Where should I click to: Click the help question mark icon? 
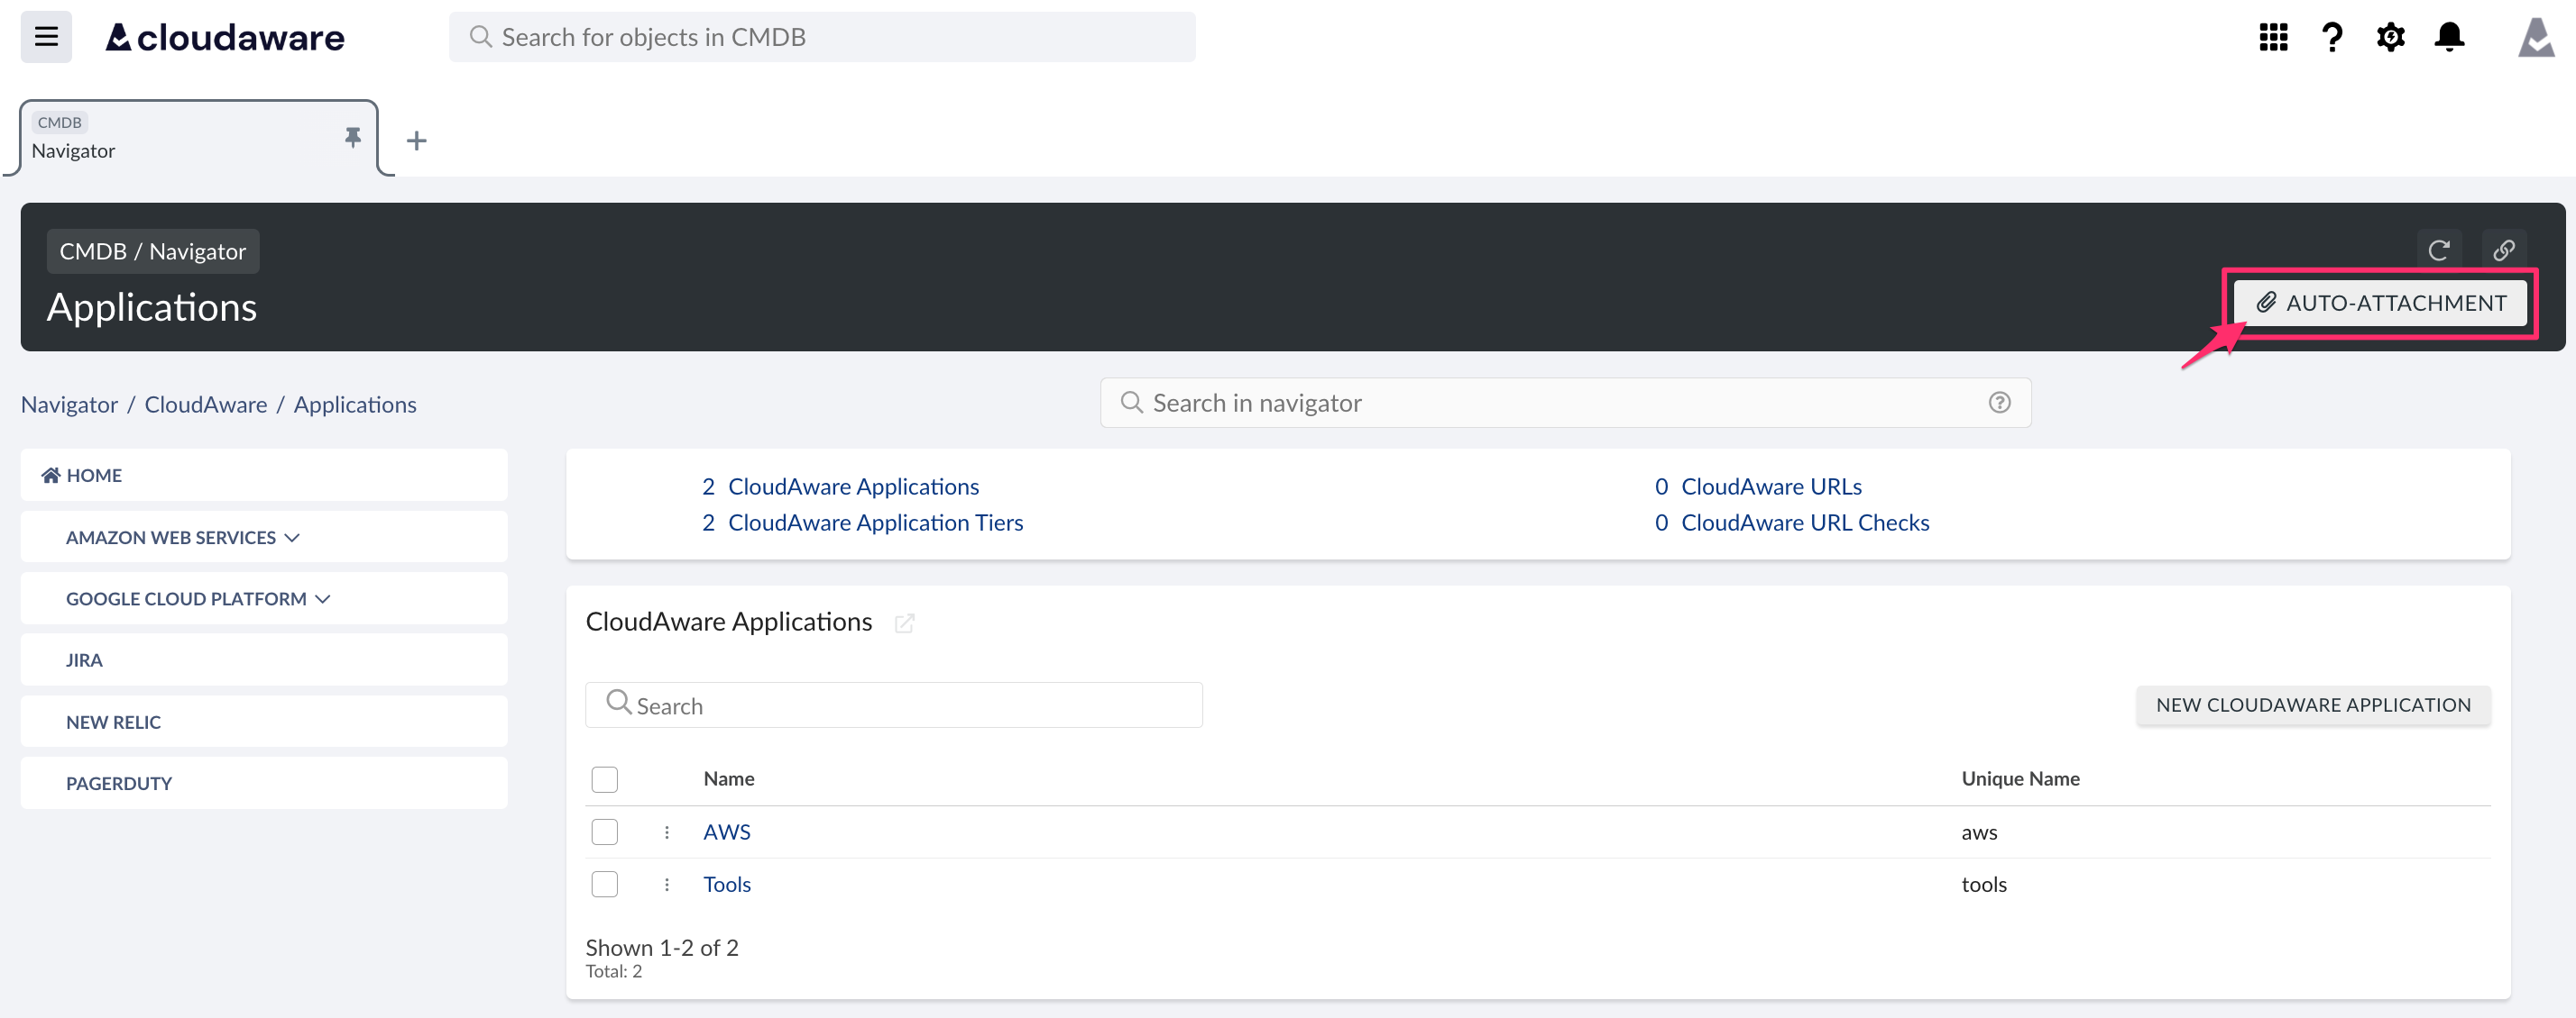coord(2332,37)
